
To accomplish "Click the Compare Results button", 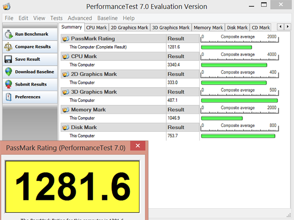I will [x=30, y=47].
